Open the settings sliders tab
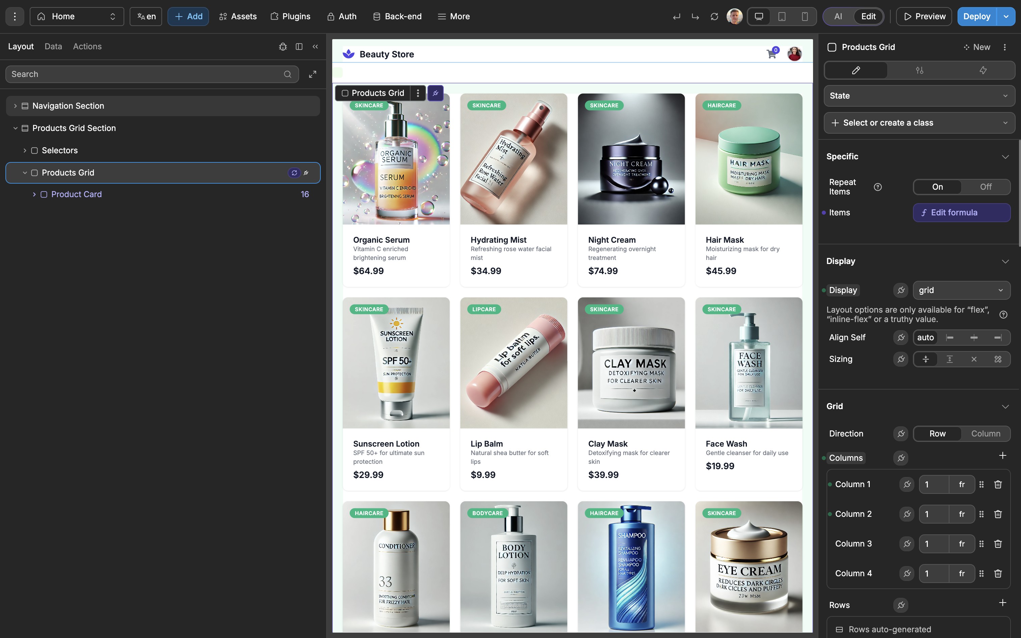Viewport: 1021px width, 638px height. 920,70
